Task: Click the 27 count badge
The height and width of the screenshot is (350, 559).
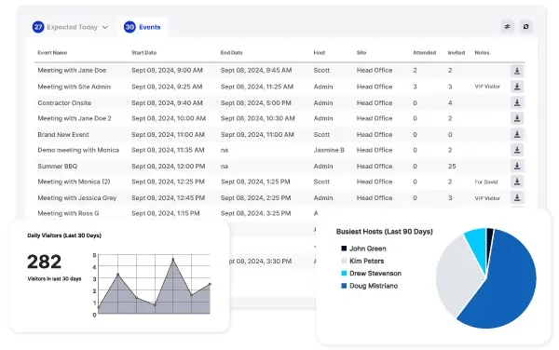Action: (38, 27)
